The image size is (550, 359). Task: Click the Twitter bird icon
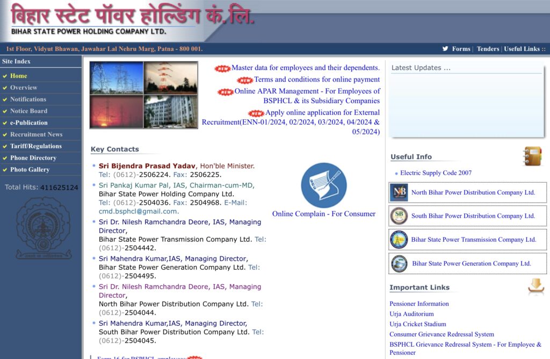click(x=445, y=49)
